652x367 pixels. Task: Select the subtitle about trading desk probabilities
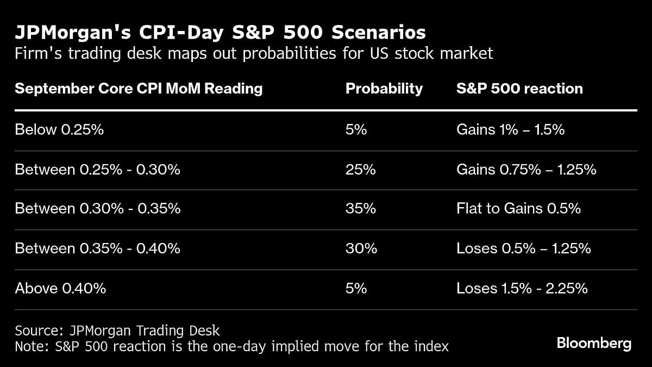[254, 53]
